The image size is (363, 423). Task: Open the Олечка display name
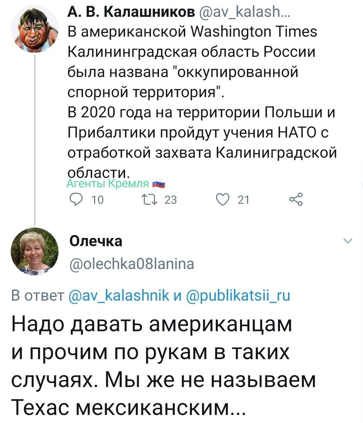tap(96, 241)
